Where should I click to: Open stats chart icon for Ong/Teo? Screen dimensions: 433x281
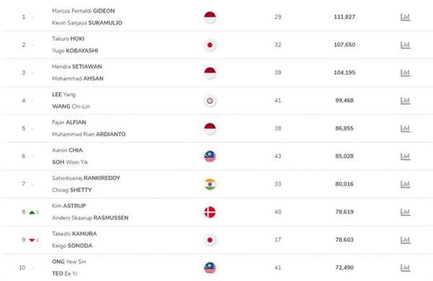(x=405, y=268)
